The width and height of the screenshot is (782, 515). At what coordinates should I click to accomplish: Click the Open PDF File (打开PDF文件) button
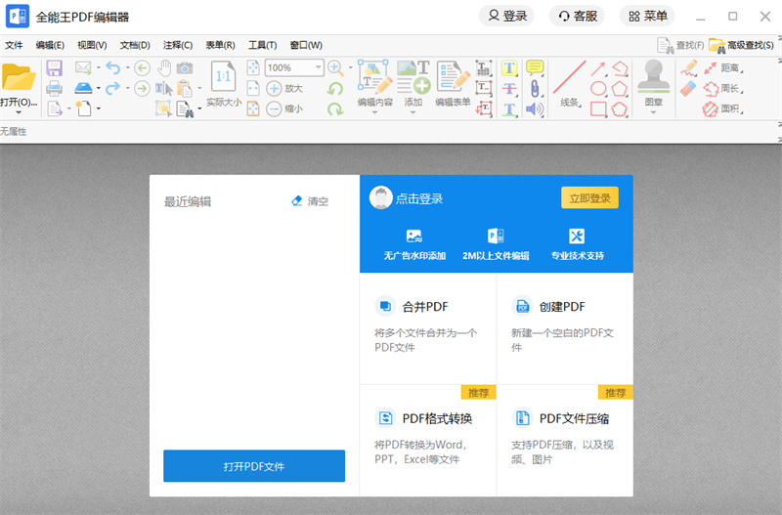point(254,466)
